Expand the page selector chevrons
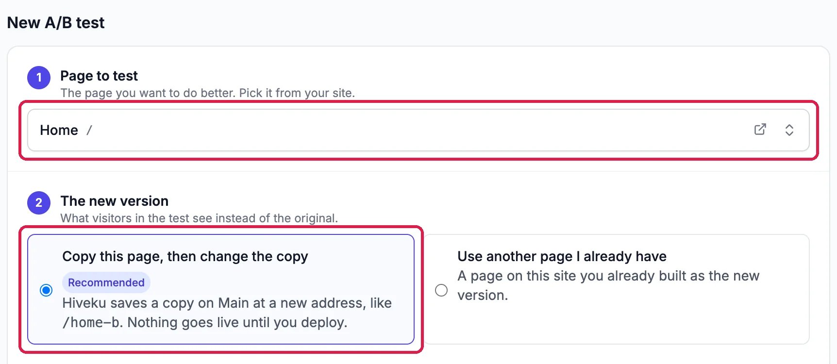 pos(789,130)
